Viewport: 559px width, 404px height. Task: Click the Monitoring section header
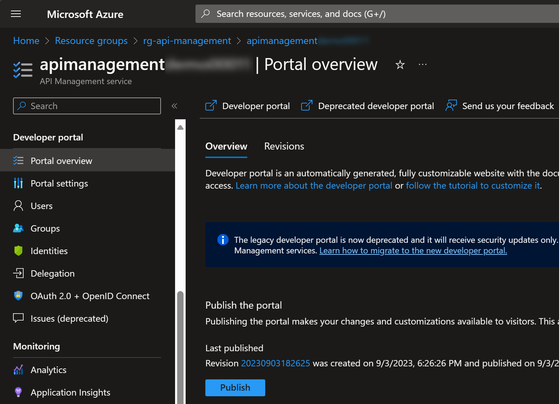pyautogui.click(x=36, y=346)
